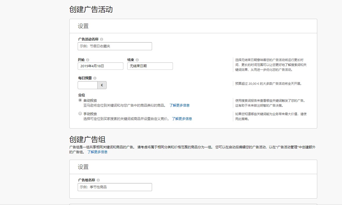Open the 开始 date field 2019年4月18日
The image size is (342, 205).
tap(100, 66)
